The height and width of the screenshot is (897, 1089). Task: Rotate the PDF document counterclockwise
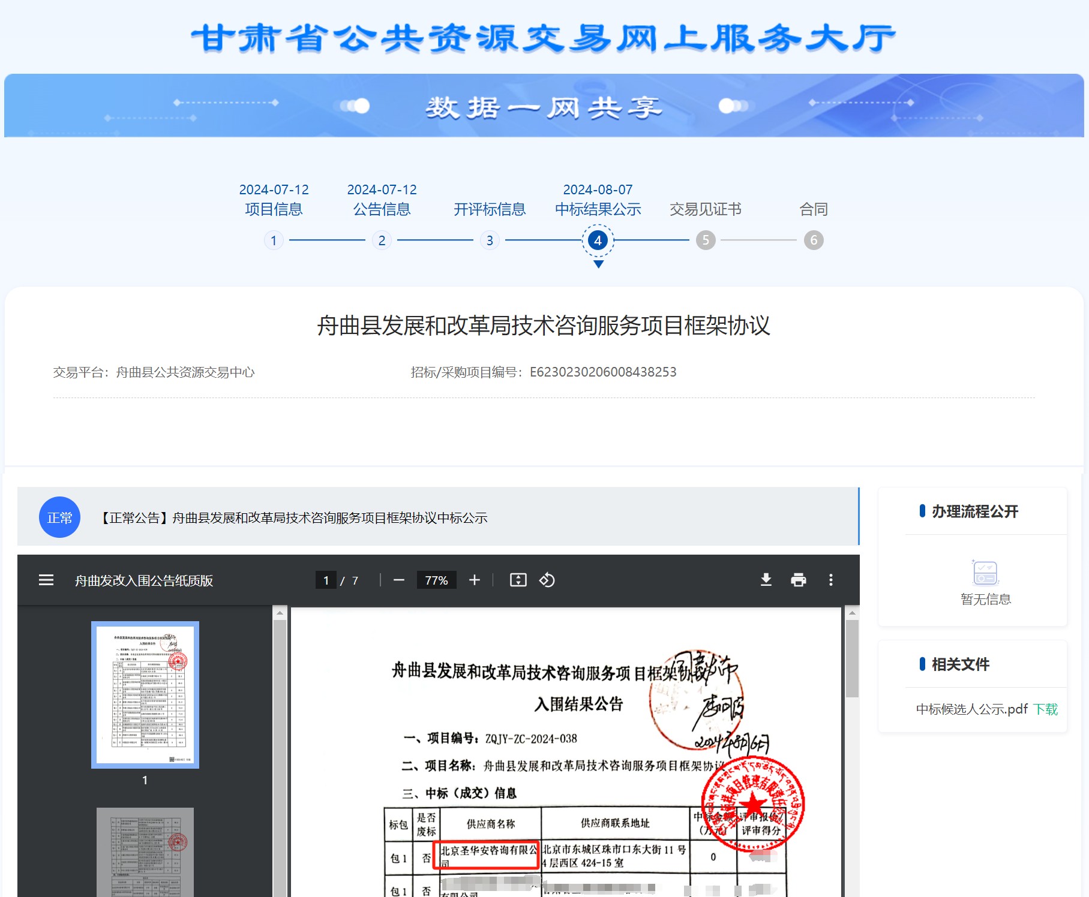pyautogui.click(x=547, y=580)
